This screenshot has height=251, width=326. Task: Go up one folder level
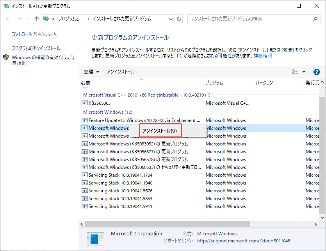pos(37,19)
